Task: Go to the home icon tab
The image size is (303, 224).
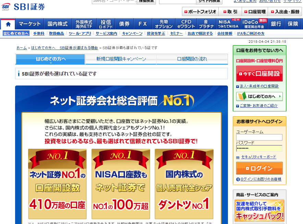Action: point(8,24)
